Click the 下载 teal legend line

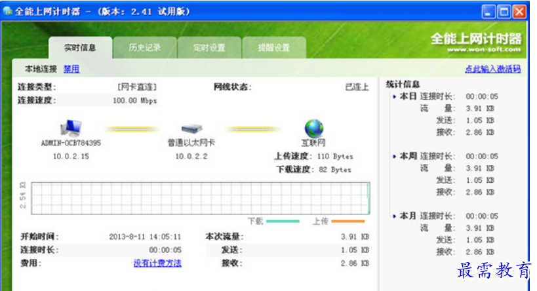click(283, 222)
